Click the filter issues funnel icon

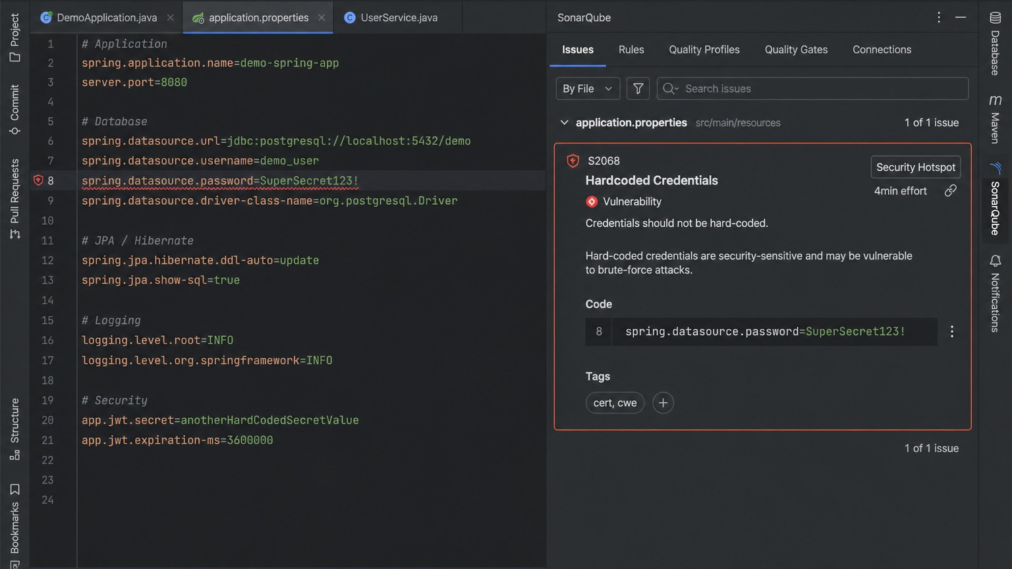[x=638, y=88]
